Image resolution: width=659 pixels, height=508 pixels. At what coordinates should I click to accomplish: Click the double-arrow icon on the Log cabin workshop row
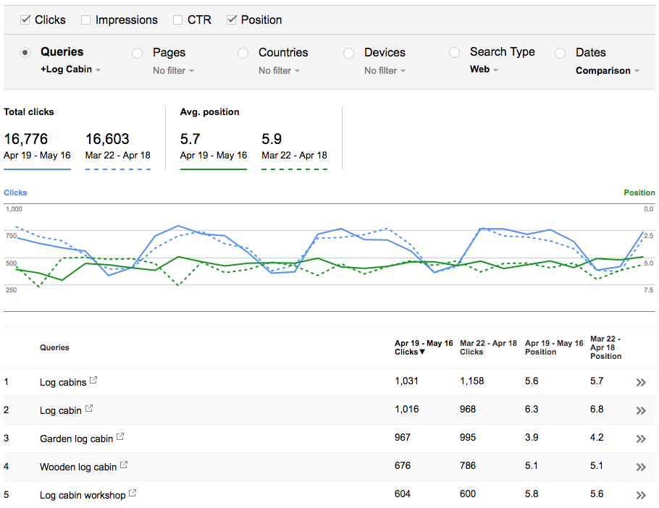pyautogui.click(x=641, y=495)
